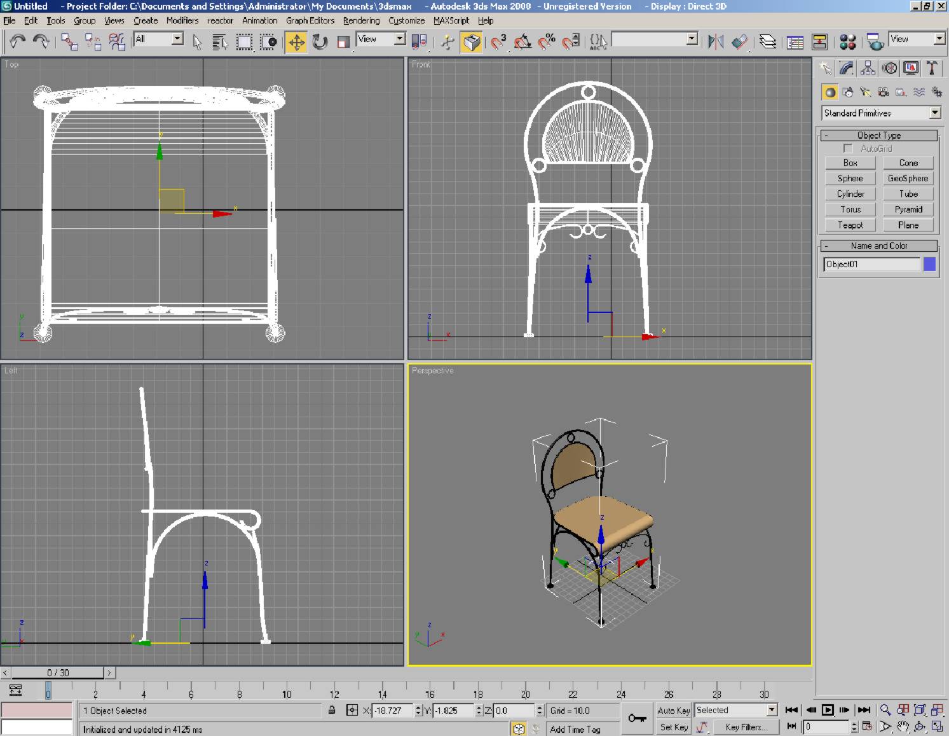Screen dimensions: 949x736
Task: Select the Rotate tool in the toolbar
Action: 320,43
